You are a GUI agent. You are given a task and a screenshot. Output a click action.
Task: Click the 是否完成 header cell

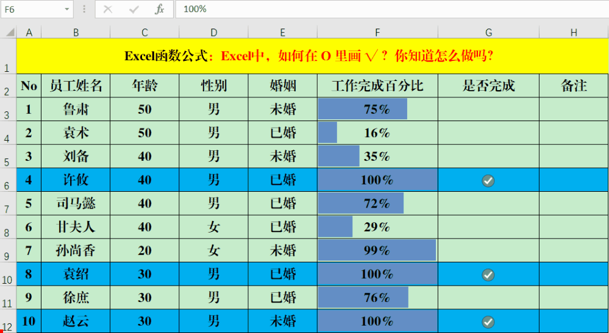tap(488, 86)
